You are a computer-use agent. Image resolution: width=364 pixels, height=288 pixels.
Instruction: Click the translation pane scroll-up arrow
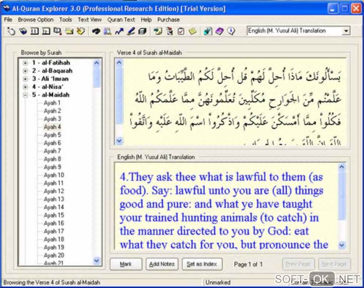[x=342, y=167]
